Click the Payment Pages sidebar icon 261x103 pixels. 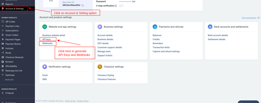coord(3,40)
